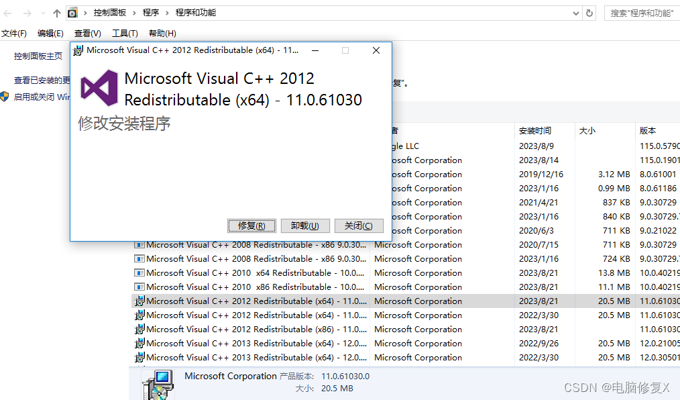Sort by the 安装时间 column header
The height and width of the screenshot is (400, 680).
[534, 130]
